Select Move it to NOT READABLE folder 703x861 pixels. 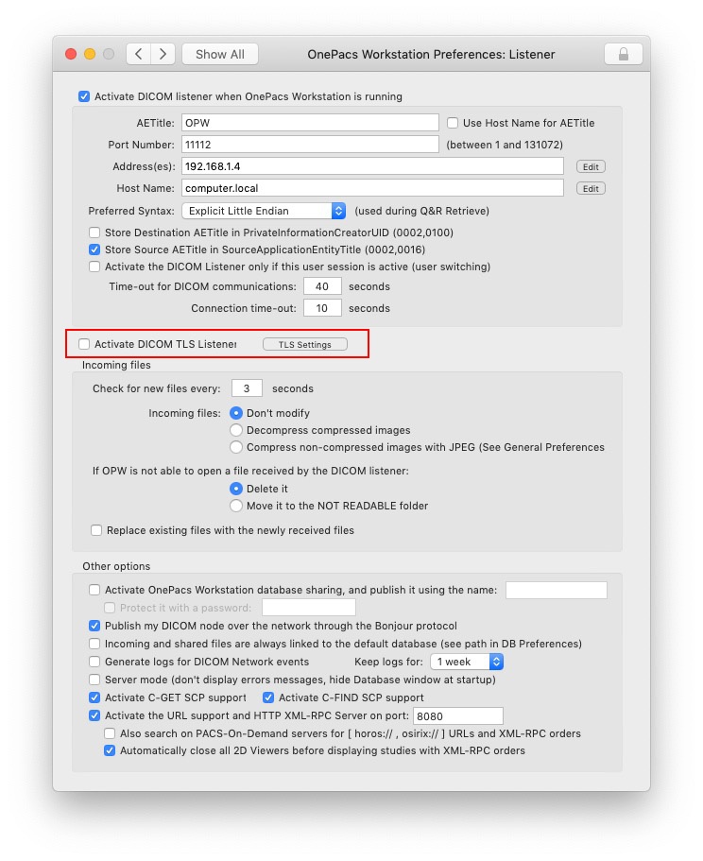coord(236,506)
